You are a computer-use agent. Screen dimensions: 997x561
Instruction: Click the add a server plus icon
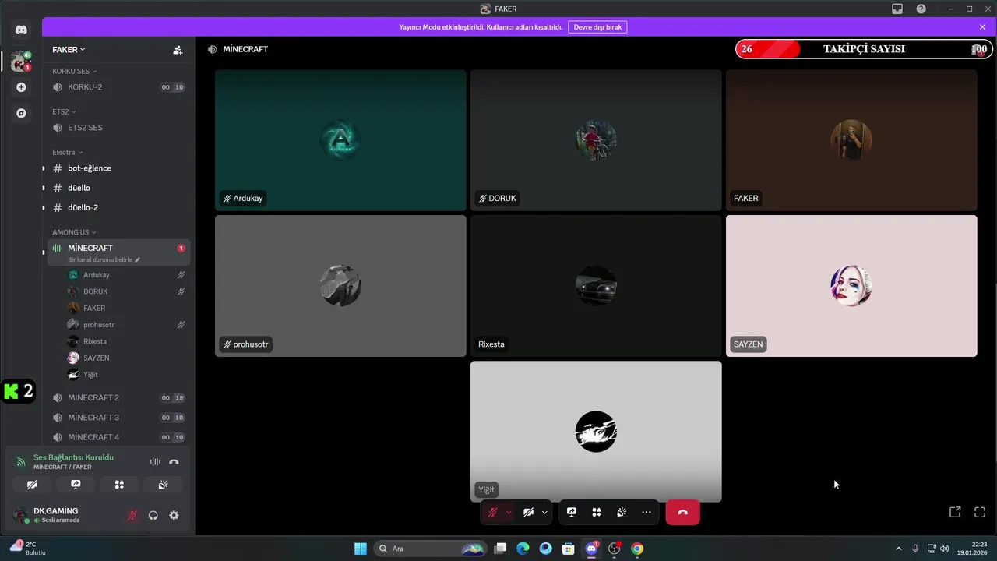[21, 87]
